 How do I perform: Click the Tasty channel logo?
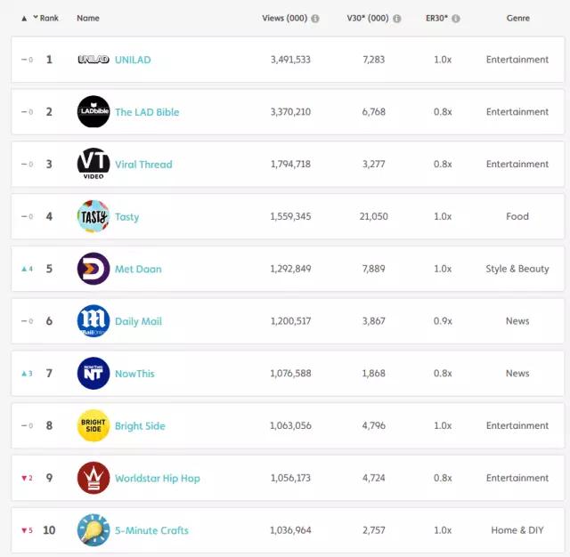pos(94,217)
